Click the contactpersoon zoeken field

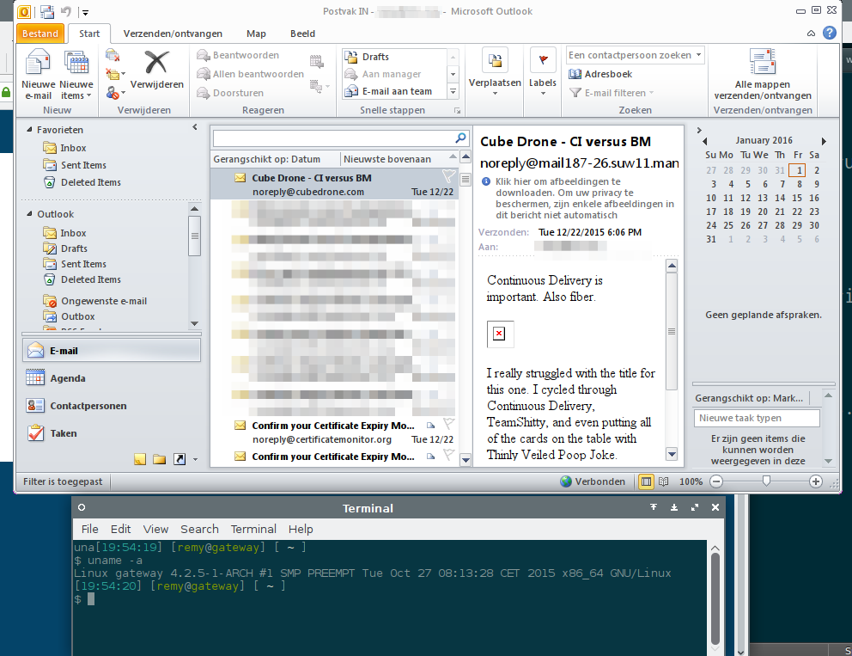coord(630,55)
